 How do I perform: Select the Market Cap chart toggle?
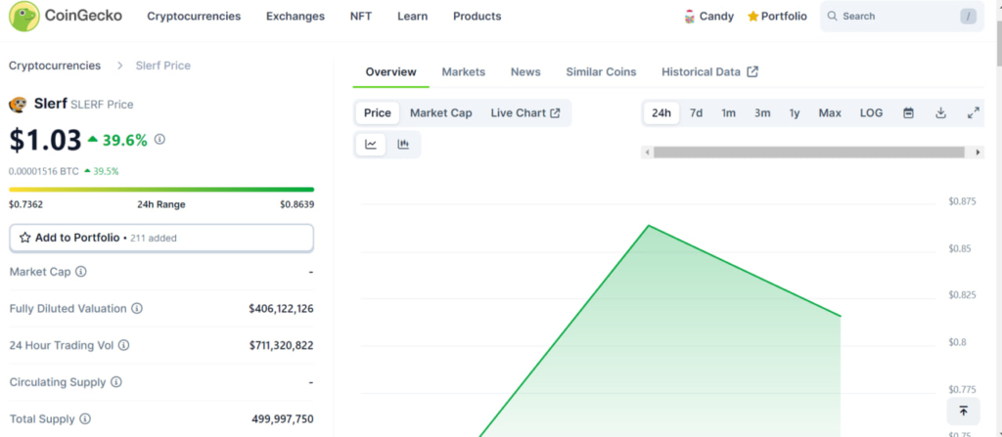tap(441, 113)
